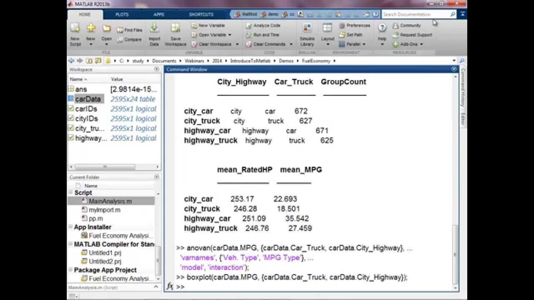
Task: Collapse the App Installer group
Action: [x=71, y=227]
